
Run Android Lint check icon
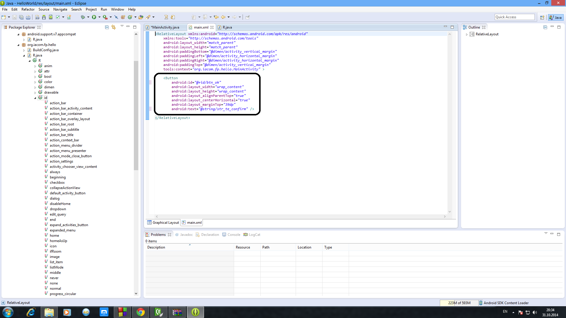[x=58, y=17]
